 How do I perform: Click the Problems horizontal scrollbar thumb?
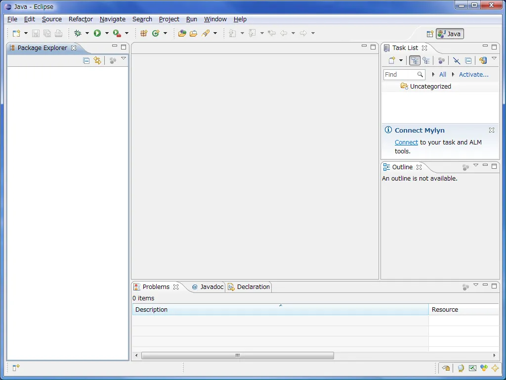[x=238, y=355]
